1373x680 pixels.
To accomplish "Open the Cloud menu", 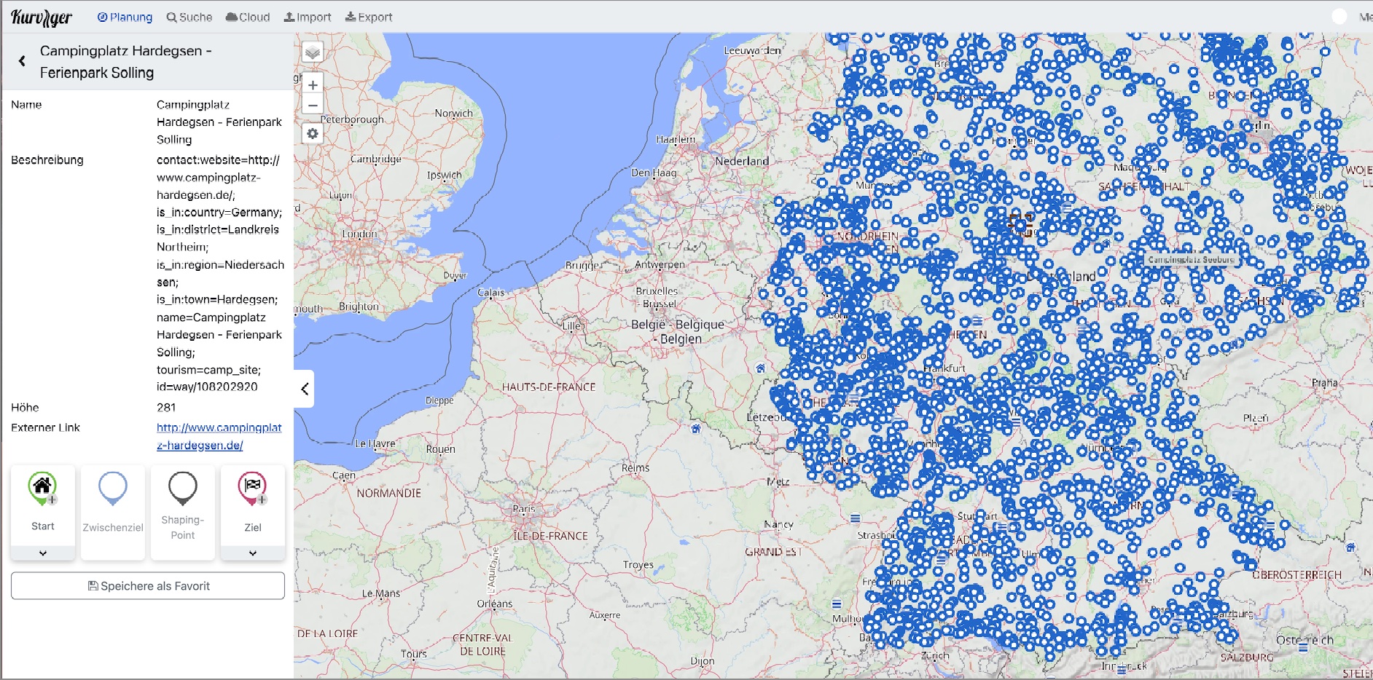I will coord(248,17).
